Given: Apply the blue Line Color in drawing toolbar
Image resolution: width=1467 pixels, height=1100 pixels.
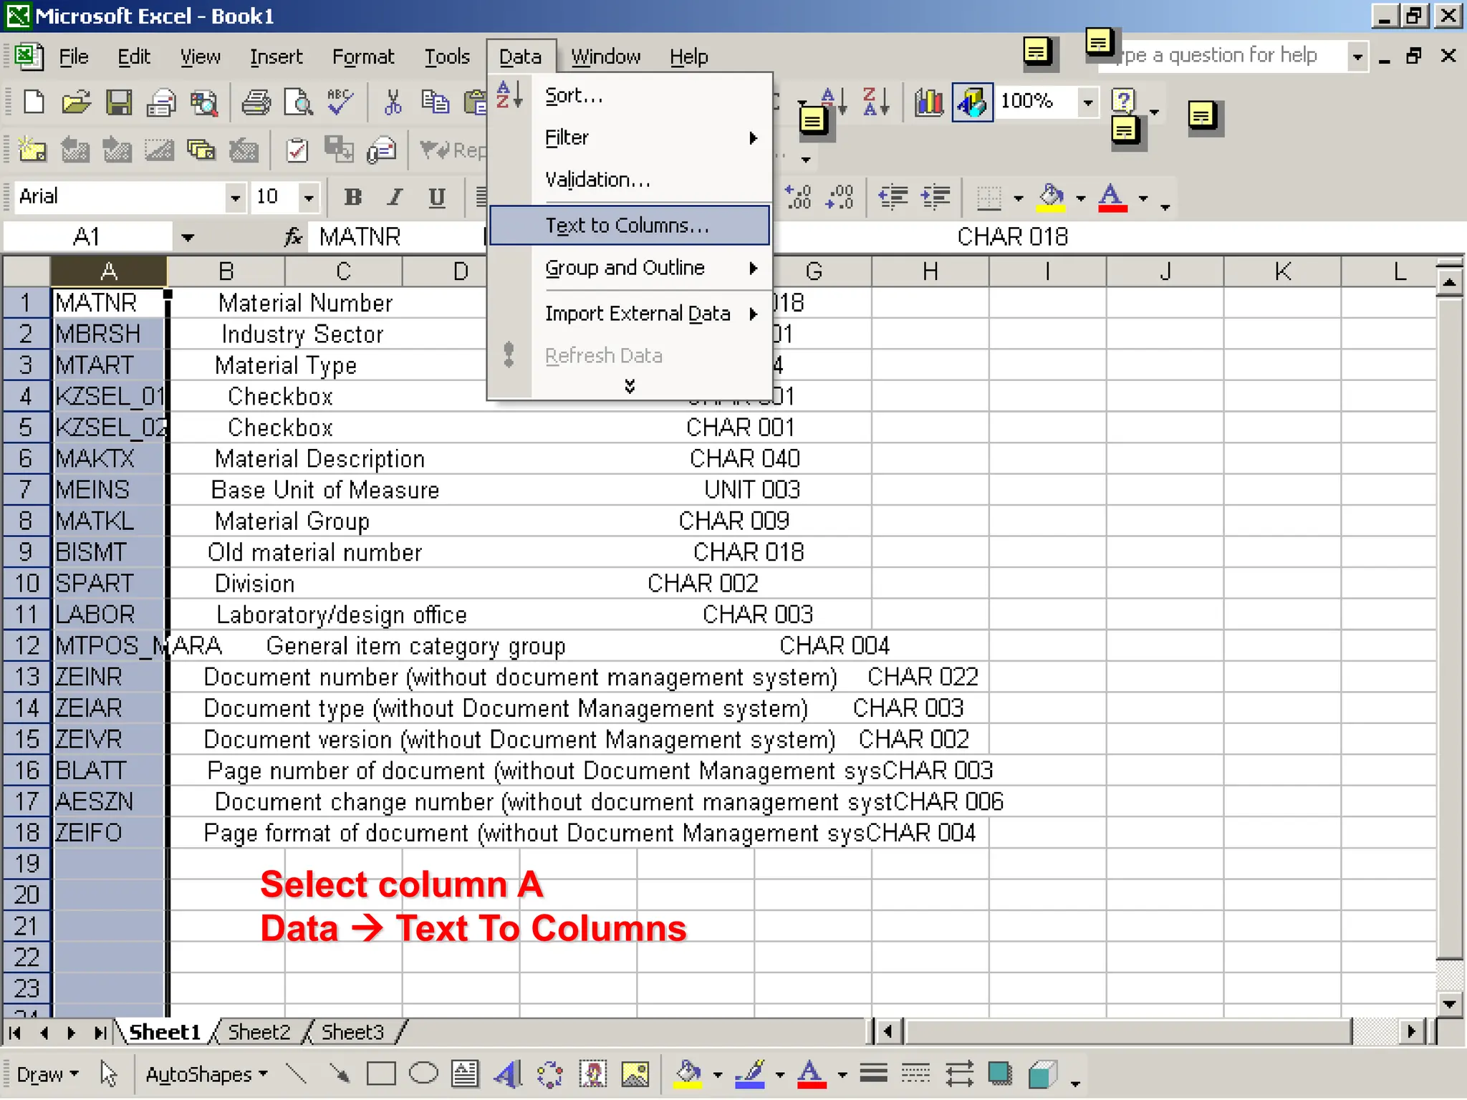Looking at the screenshot, I should click(x=750, y=1074).
